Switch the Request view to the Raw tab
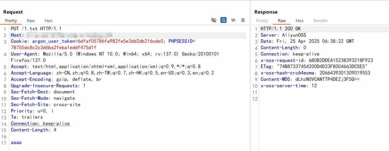The width and height of the screenshot is (389, 151). coord(31,21)
